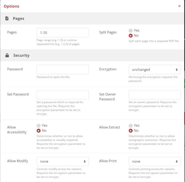The width and height of the screenshot is (185, 182).
Task: Click the Security section heading
Action: [21, 55]
